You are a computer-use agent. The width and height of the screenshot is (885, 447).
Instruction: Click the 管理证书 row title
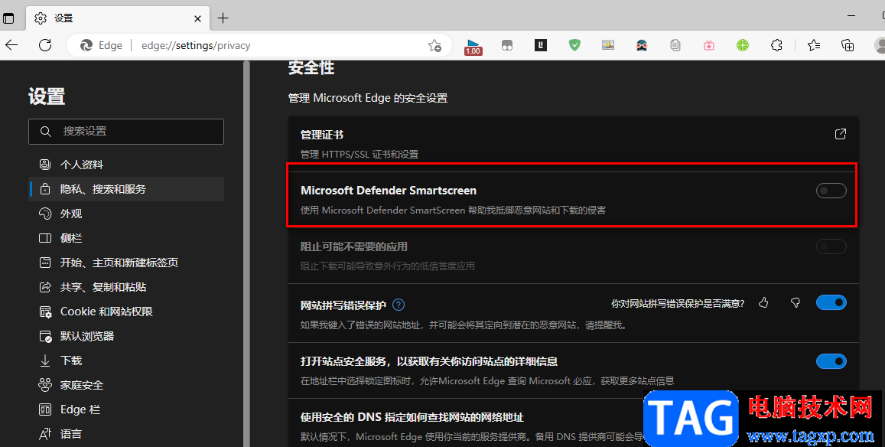tap(322, 135)
